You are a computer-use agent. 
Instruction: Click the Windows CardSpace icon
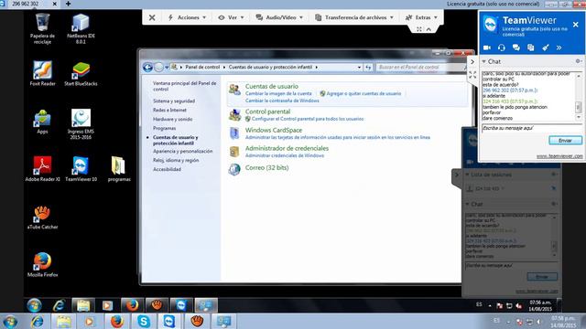[x=234, y=133]
